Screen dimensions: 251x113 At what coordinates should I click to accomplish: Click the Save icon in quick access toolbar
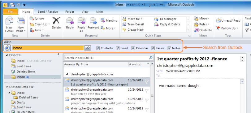pos(12,5)
